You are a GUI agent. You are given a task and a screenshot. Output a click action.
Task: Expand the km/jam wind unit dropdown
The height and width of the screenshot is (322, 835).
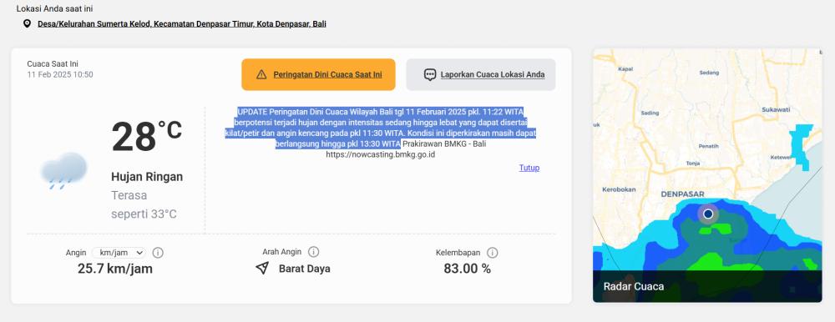pyautogui.click(x=119, y=253)
